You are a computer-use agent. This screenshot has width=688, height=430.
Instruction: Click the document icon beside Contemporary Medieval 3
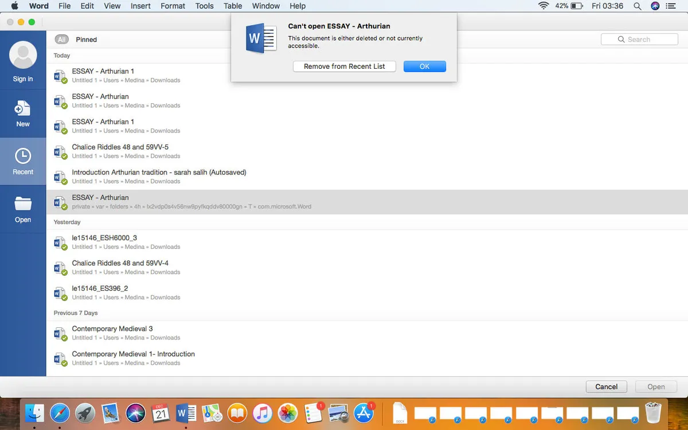click(x=60, y=333)
